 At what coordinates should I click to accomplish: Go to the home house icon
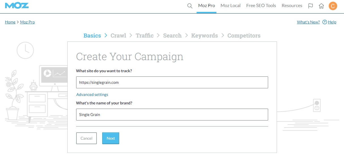tap(321, 6)
